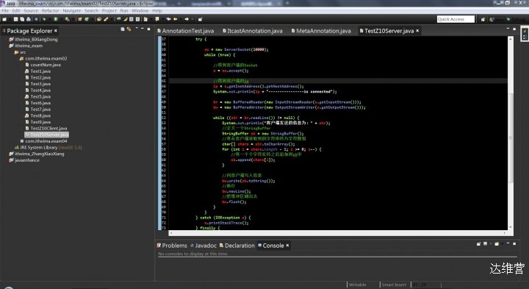
Task: Open the Run menu
Action: 124,11
